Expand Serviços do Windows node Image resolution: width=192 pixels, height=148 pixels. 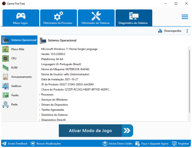[39, 100]
